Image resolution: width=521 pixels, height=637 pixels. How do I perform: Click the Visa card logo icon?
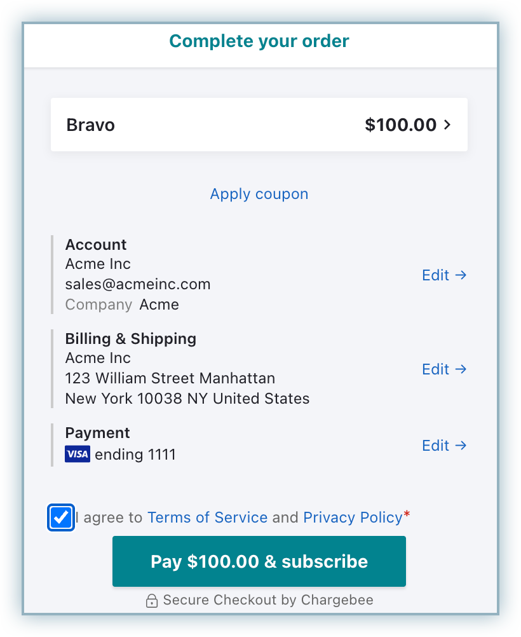[78, 455]
